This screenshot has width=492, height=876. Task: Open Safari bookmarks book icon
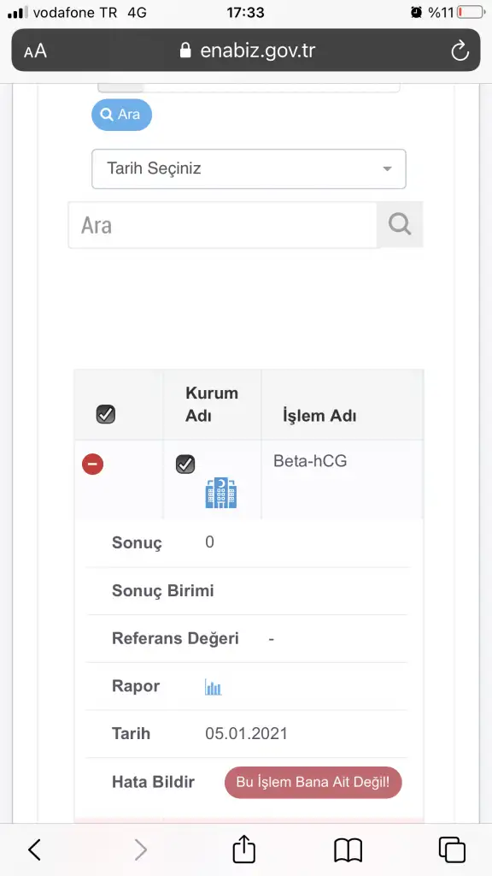(348, 850)
